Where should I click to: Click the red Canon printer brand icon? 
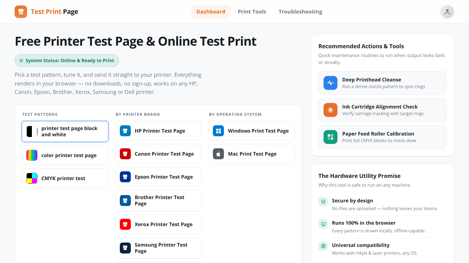125,154
